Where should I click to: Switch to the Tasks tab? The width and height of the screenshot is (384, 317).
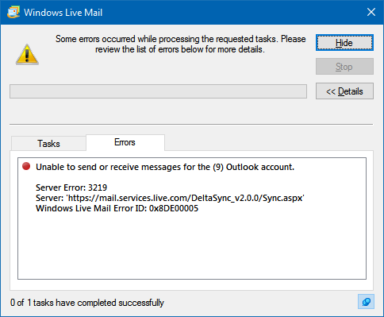point(48,144)
